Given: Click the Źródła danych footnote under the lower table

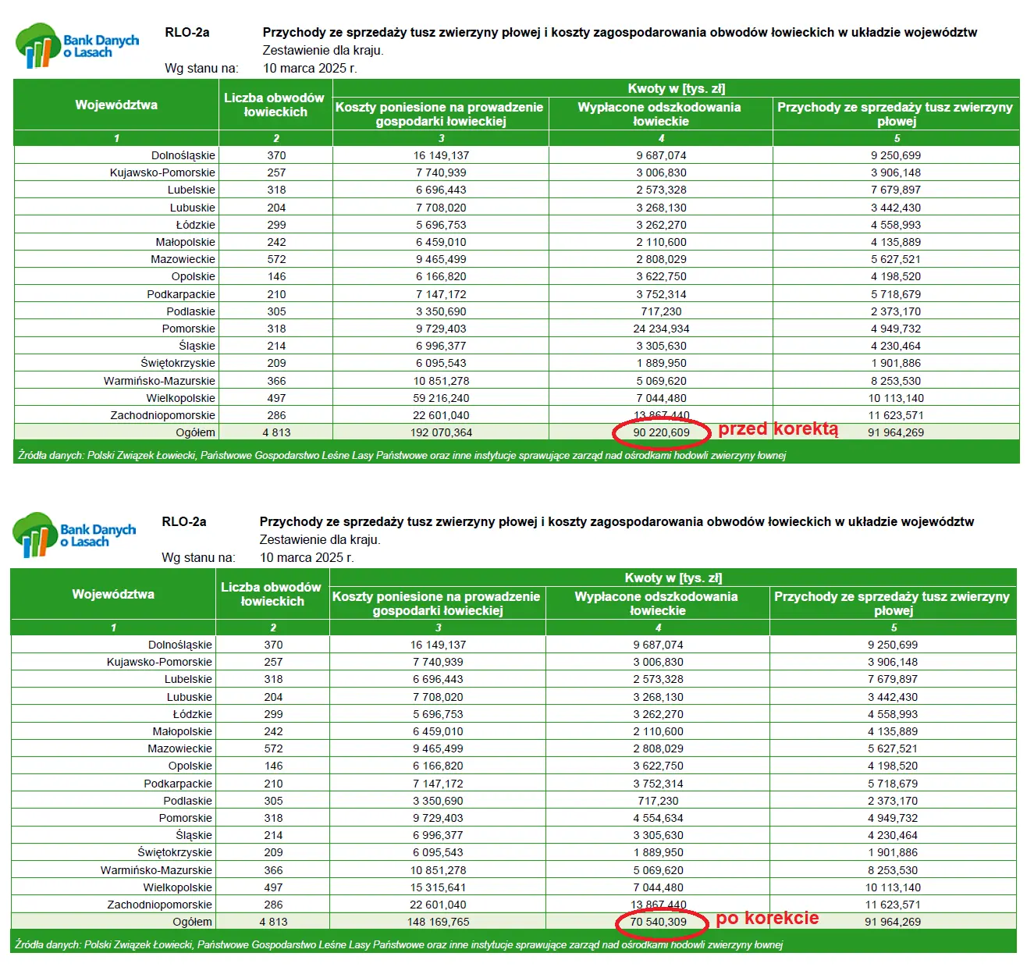Looking at the screenshot, I should [x=399, y=944].
